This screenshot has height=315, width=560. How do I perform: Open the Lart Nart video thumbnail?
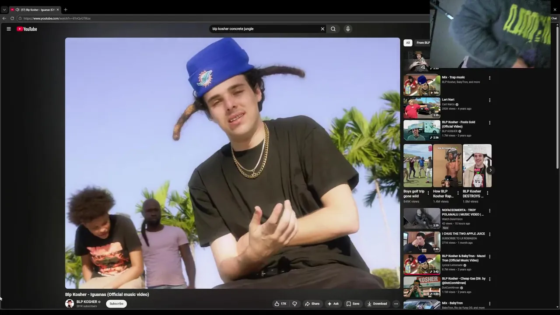point(422,108)
